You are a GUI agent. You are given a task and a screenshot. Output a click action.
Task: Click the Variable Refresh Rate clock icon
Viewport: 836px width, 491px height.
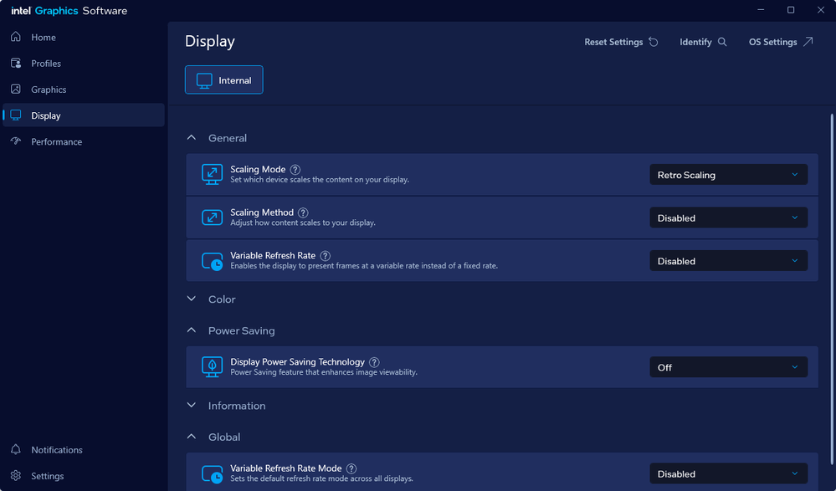[x=213, y=261]
